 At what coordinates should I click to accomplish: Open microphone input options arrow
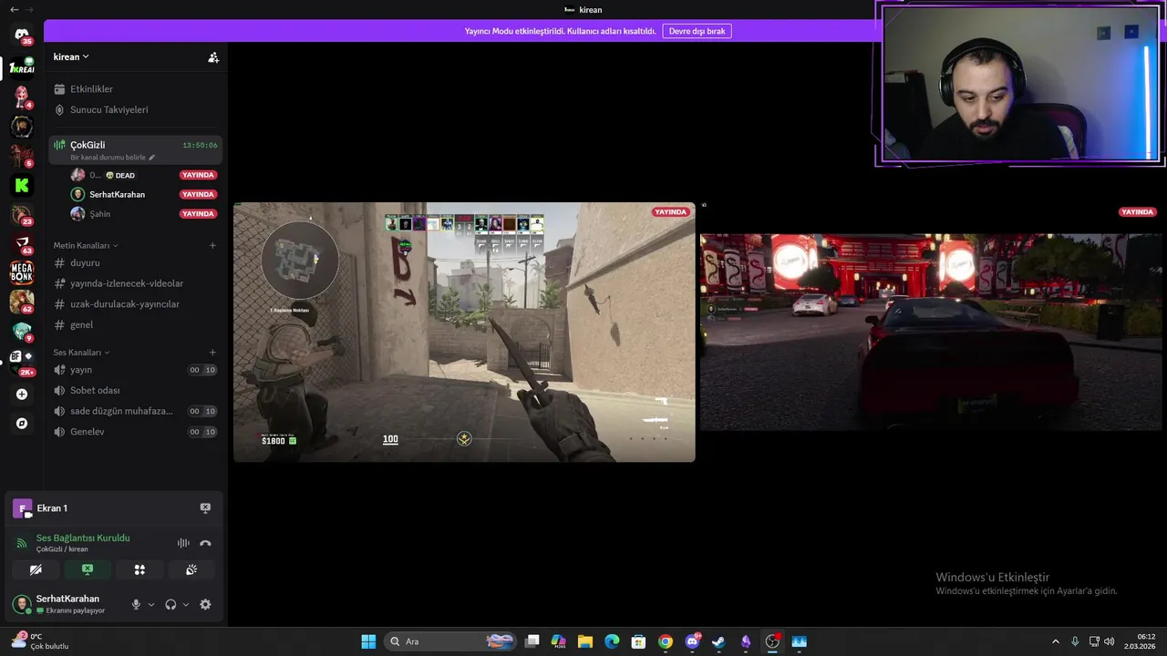click(151, 604)
